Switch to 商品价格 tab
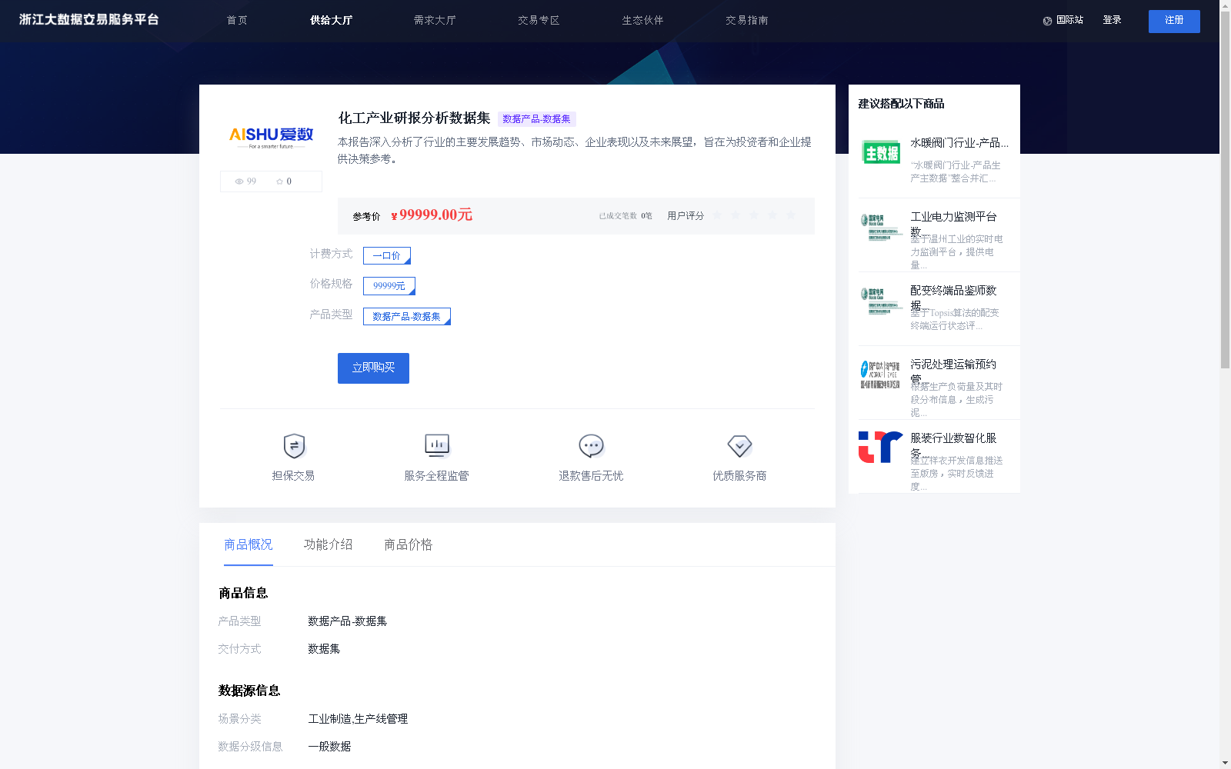Viewport: 1231px width, 769px height. click(x=409, y=544)
